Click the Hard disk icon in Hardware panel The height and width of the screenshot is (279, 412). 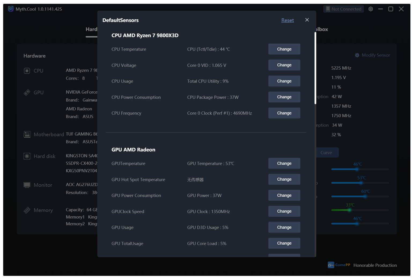point(27,156)
